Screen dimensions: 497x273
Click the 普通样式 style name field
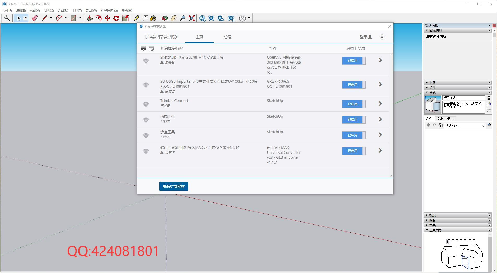pyautogui.click(x=464, y=98)
